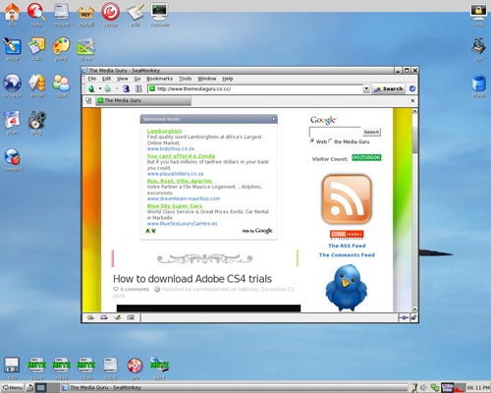
Task: Click the Google Search button
Action: (371, 132)
